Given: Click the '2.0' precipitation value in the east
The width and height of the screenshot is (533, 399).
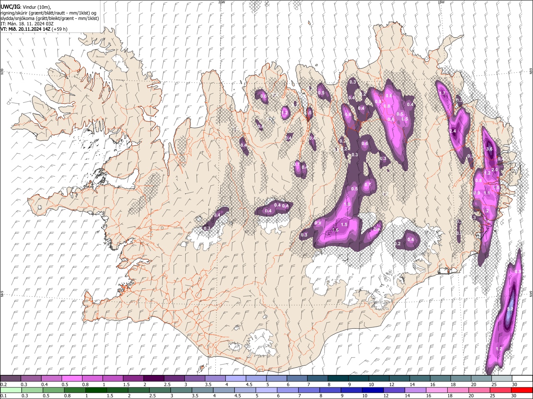Looking at the screenshot, I should 495,170.
